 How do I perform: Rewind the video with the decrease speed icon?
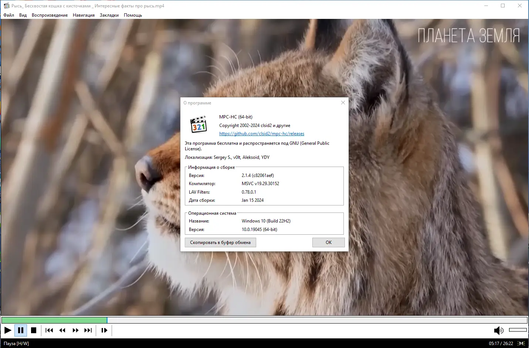point(62,330)
